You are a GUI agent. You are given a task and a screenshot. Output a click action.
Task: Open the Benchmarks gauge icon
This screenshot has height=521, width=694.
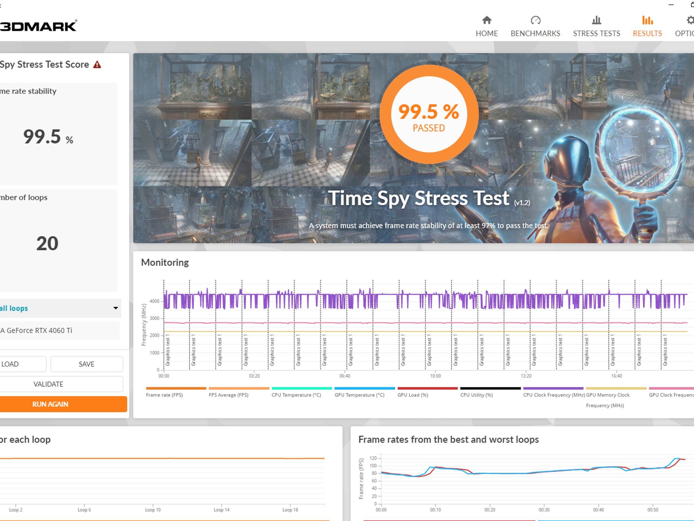(x=535, y=20)
